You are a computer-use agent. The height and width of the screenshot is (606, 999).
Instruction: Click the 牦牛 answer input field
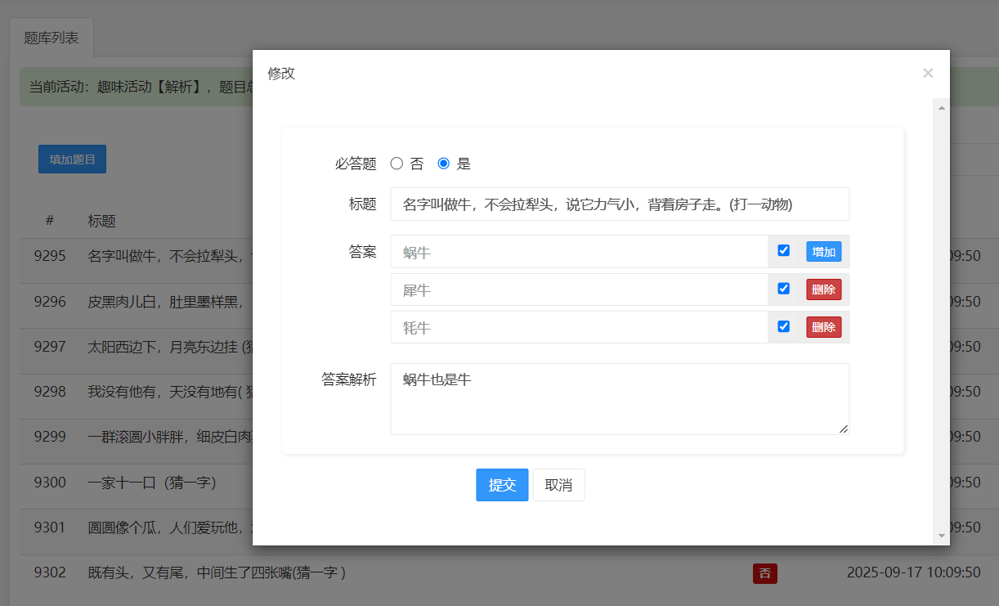click(x=579, y=327)
